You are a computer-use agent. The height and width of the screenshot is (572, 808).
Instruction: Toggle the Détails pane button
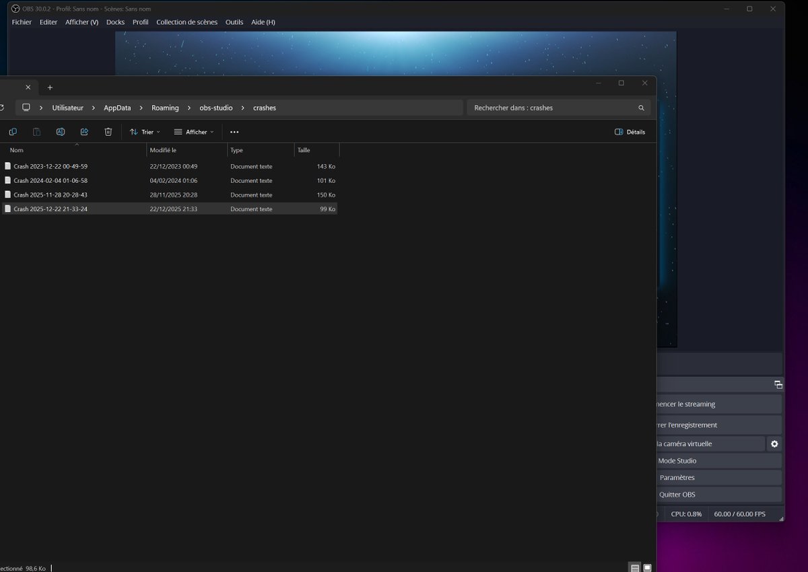coord(630,132)
